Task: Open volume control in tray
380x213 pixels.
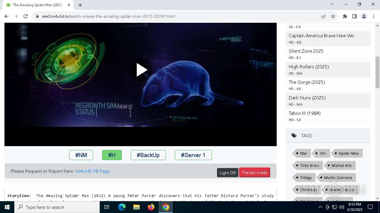Action: coord(341,207)
